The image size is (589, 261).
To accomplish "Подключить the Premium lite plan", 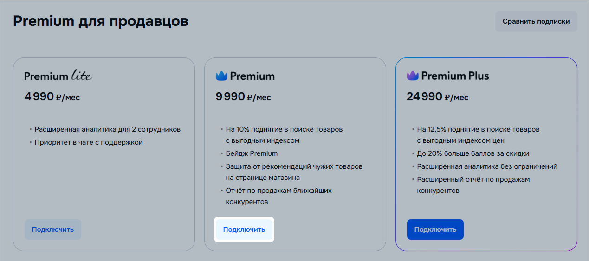I will point(53,229).
